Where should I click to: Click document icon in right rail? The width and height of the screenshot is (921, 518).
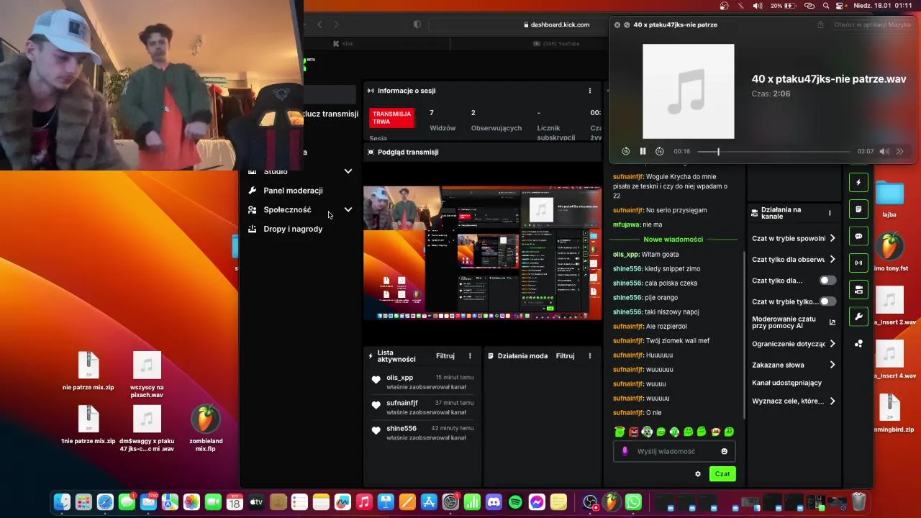tap(858, 209)
